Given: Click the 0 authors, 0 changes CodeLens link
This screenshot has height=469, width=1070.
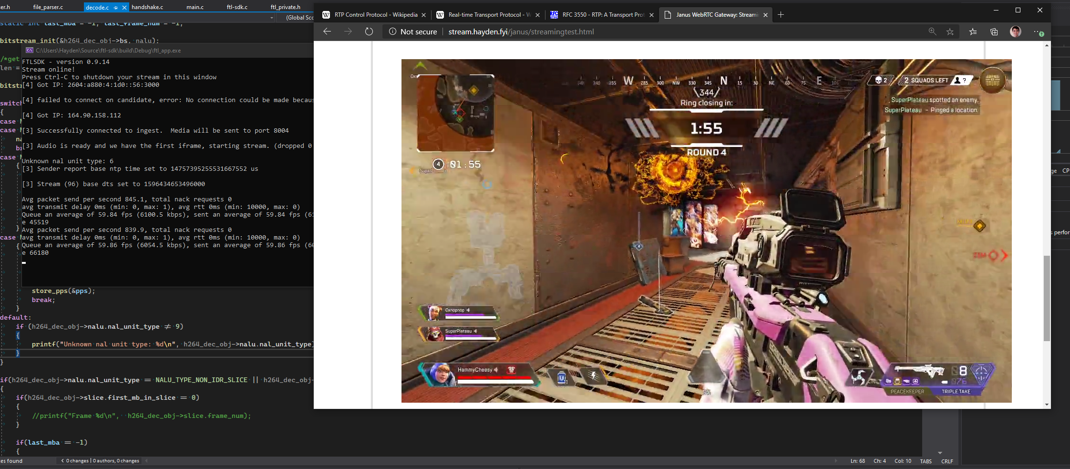Looking at the screenshot, I should (115, 460).
